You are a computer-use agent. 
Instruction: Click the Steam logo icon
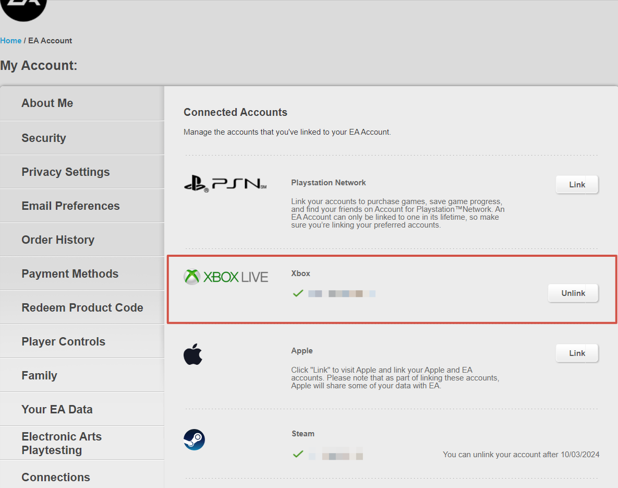pos(194,440)
